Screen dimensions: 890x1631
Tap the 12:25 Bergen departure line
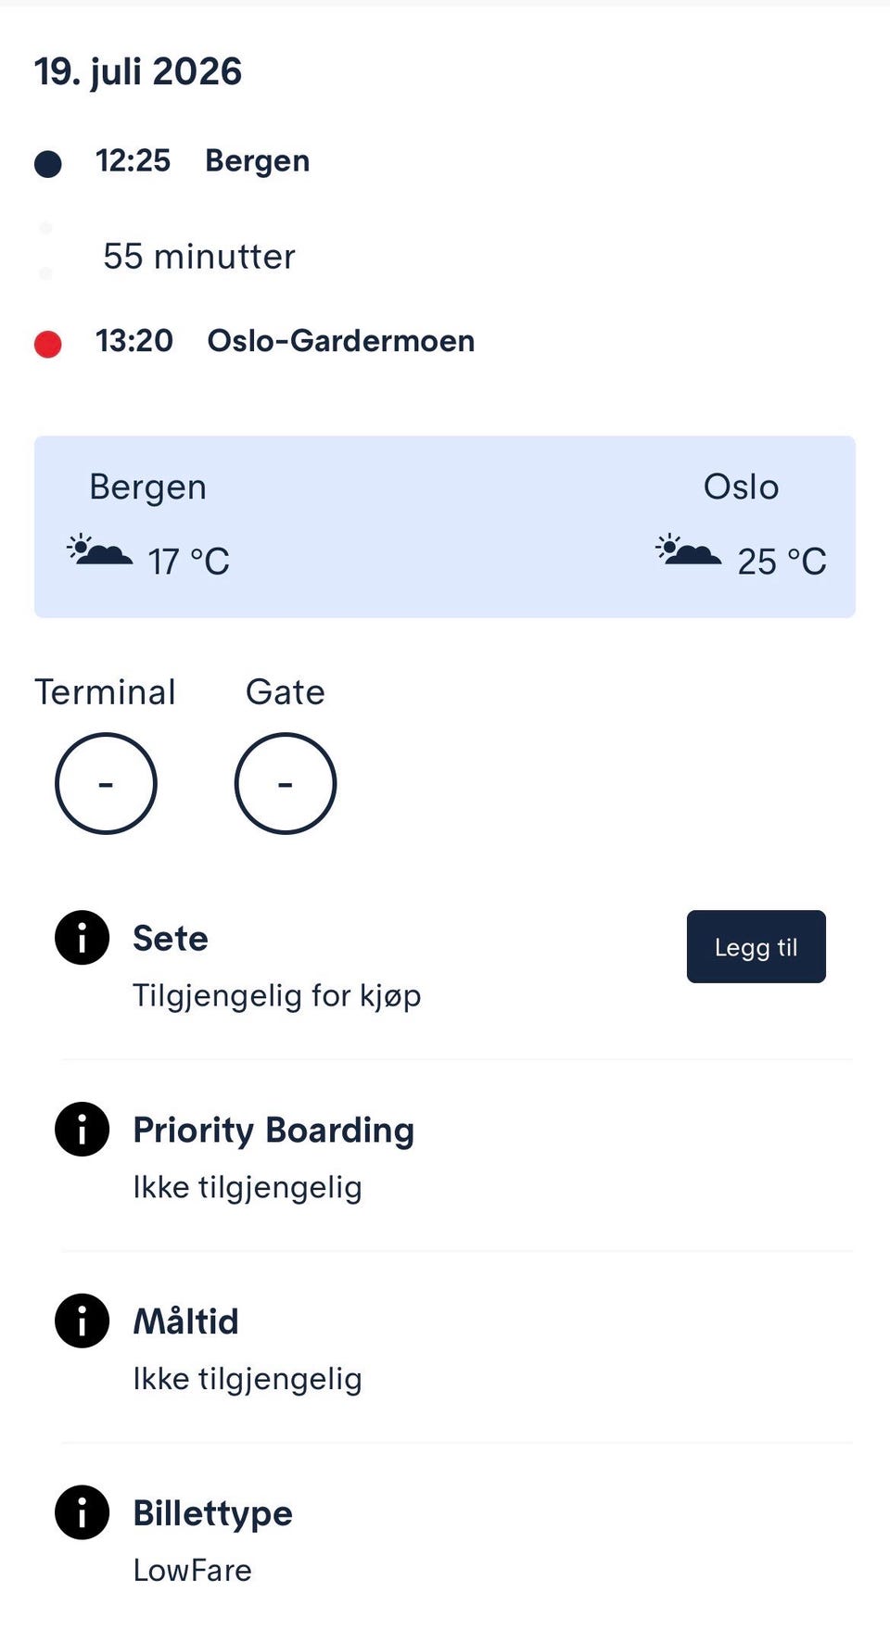[203, 161]
